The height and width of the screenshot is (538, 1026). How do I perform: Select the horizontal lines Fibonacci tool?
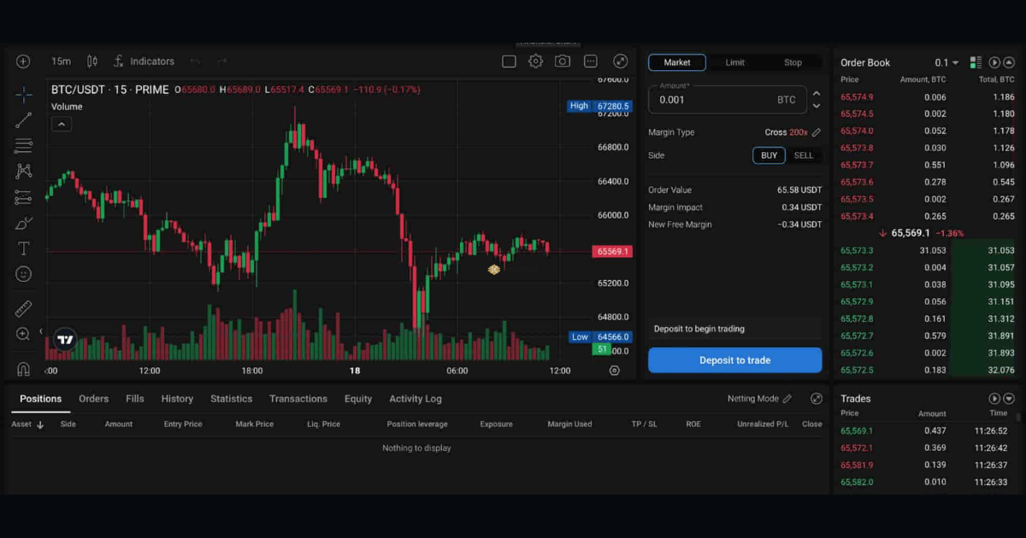[24, 146]
